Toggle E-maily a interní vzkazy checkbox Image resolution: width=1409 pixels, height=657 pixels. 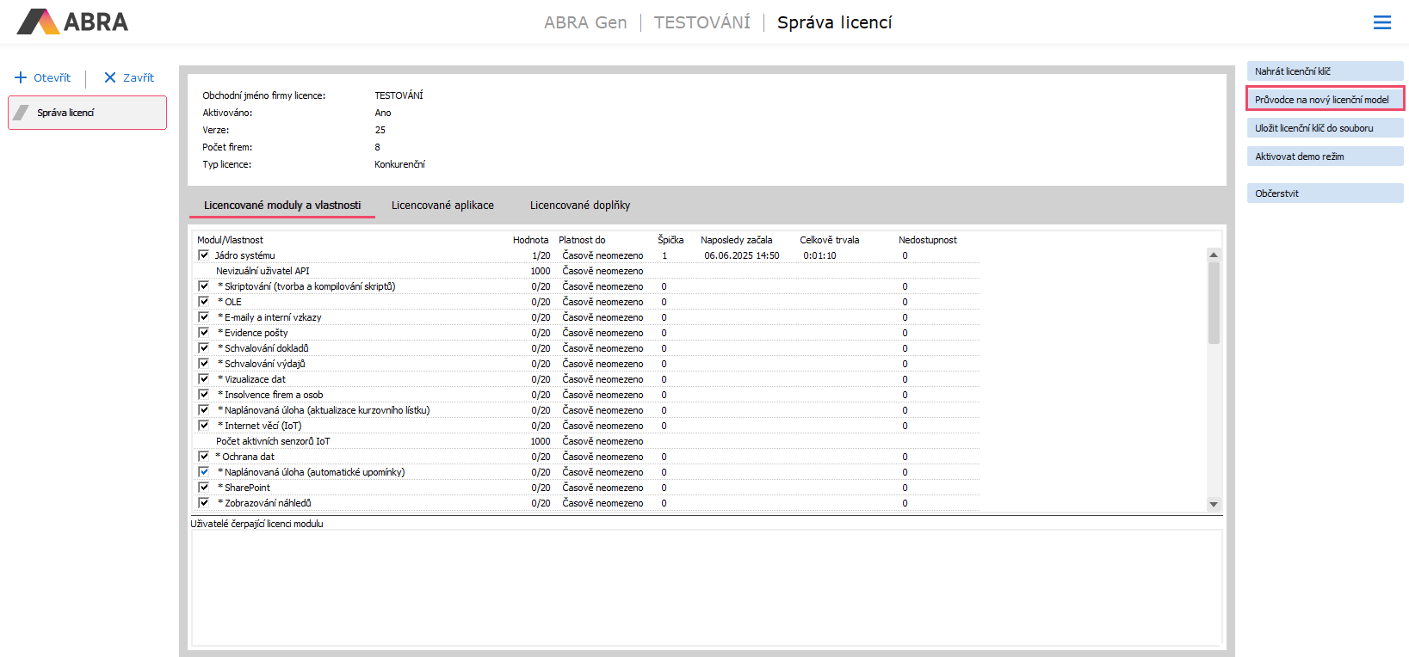point(204,317)
